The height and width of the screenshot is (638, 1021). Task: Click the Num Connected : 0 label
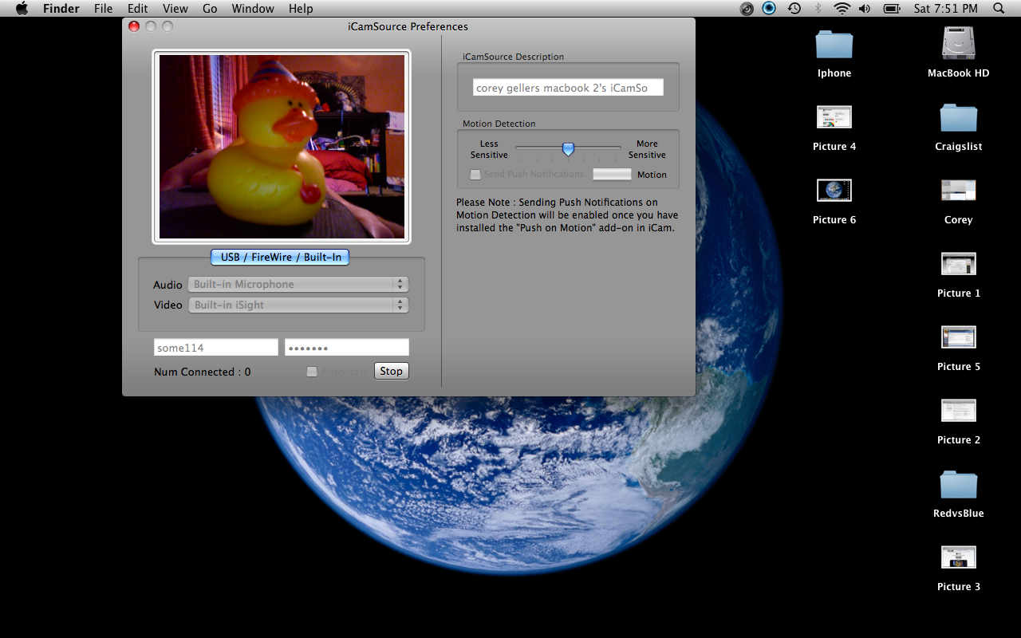(x=203, y=372)
